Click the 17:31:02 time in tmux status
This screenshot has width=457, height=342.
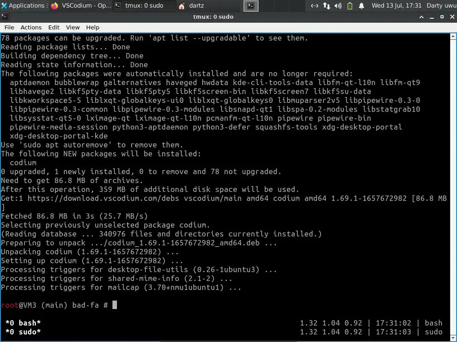pyautogui.click(x=394, y=323)
